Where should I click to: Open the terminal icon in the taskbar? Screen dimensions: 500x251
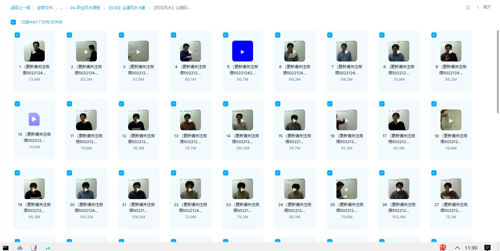[x=6, y=248]
